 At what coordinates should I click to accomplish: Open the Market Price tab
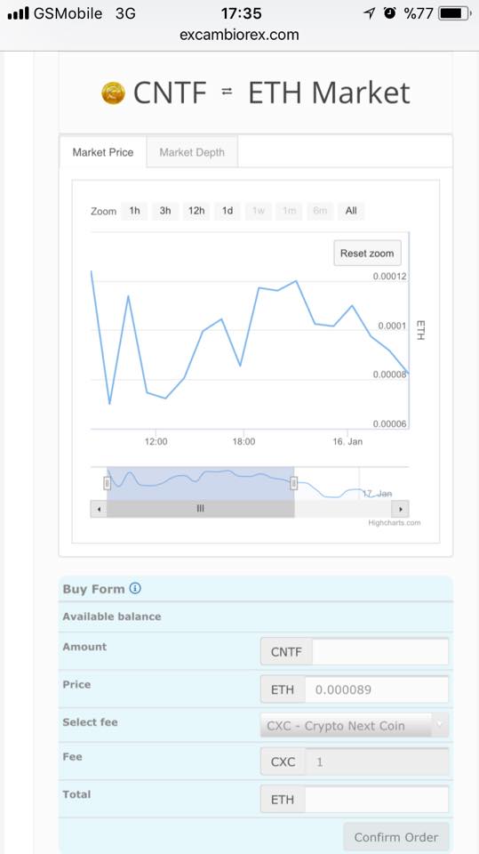coord(103,152)
